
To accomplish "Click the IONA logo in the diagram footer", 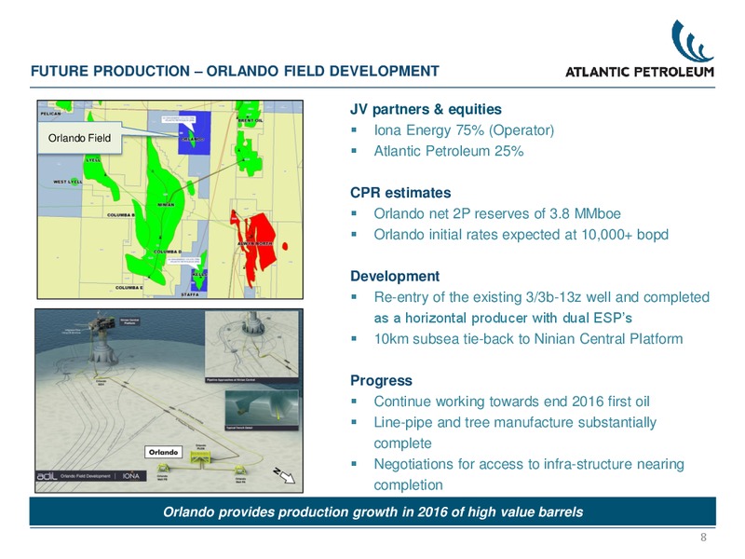I will coord(131,476).
